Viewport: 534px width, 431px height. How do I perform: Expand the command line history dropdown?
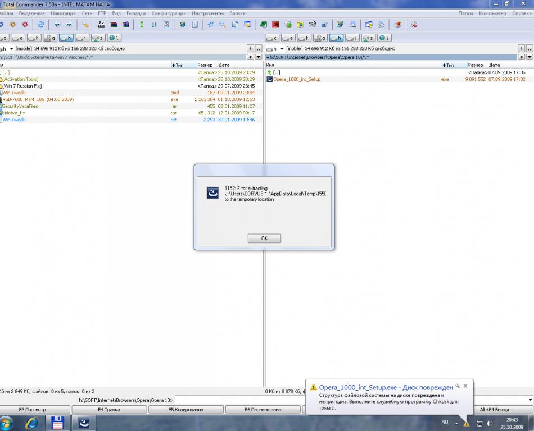(x=530, y=400)
